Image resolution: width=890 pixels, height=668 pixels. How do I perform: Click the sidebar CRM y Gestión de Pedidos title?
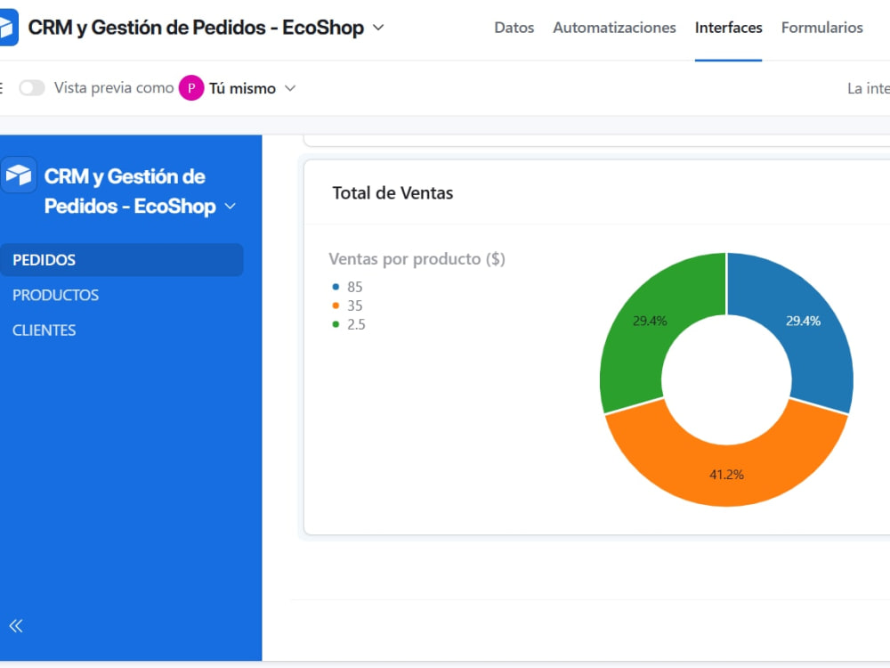click(130, 191)
